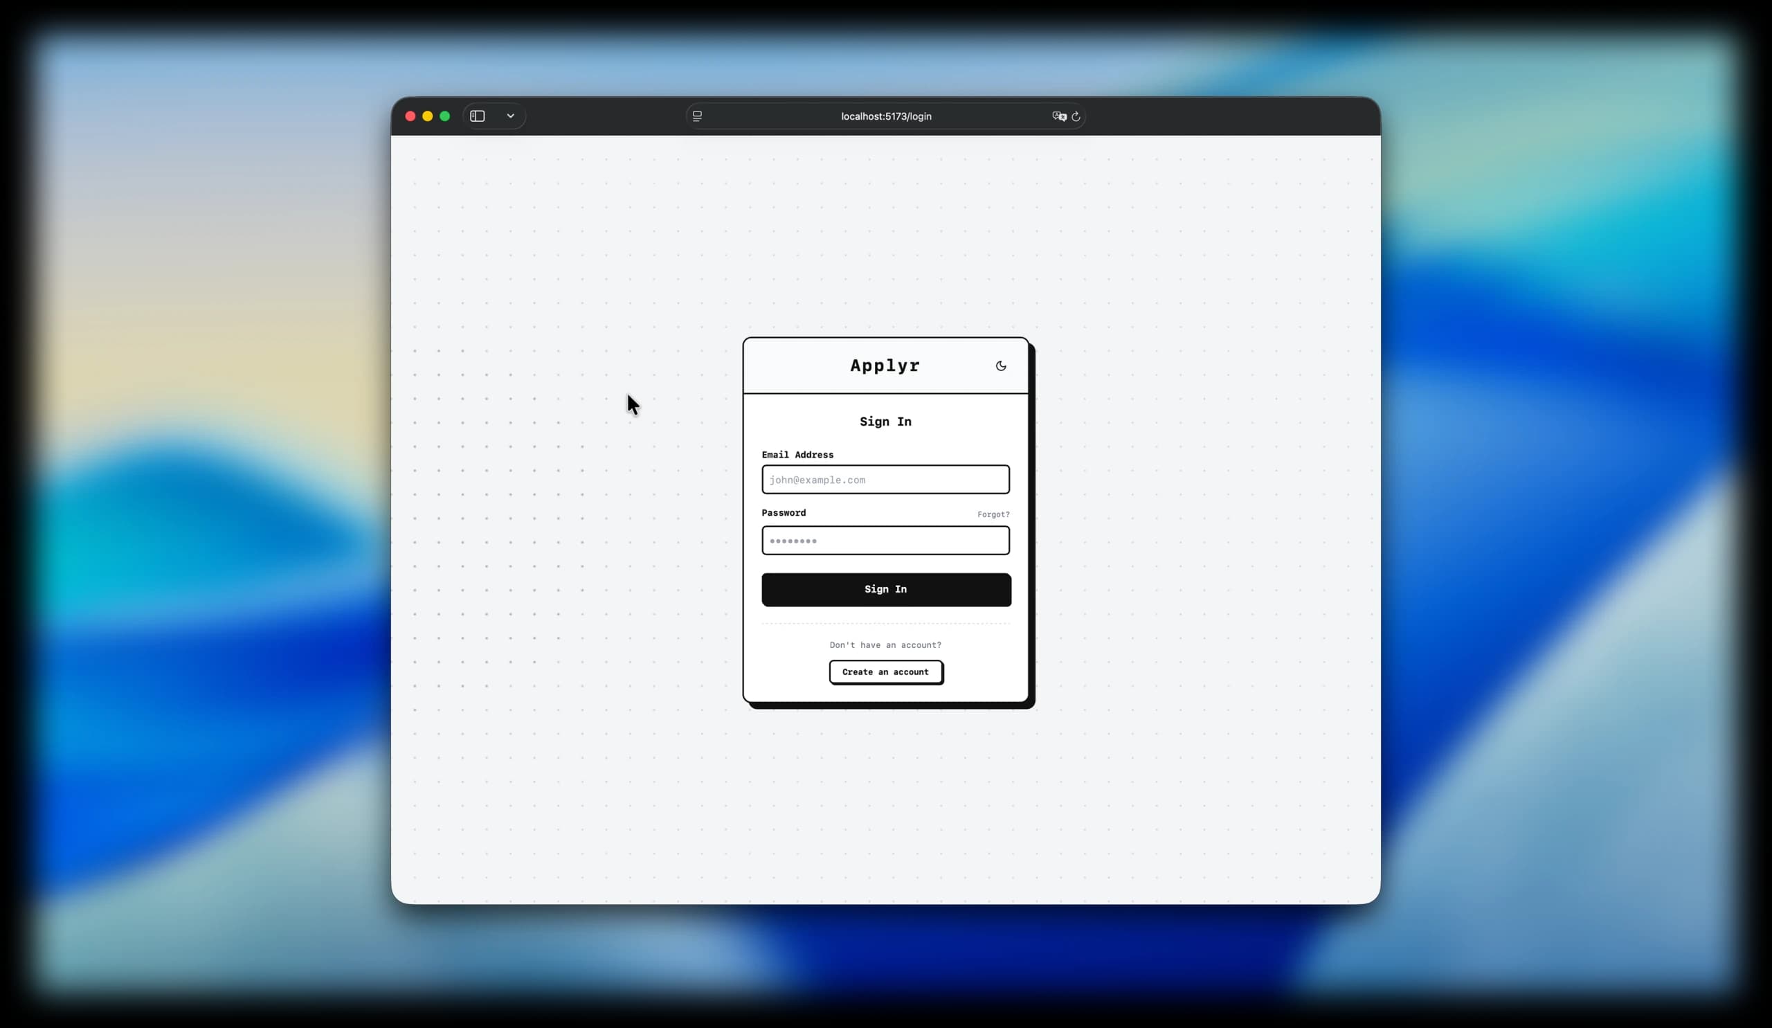Viewport: 1772px width, 1028px height.
Task: Click the black Sign In button
Action: click(x=886, y=589)
